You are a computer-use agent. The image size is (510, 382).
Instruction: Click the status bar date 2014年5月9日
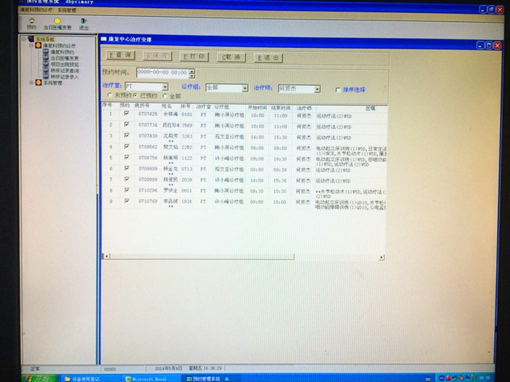click(x=168, y=368)
